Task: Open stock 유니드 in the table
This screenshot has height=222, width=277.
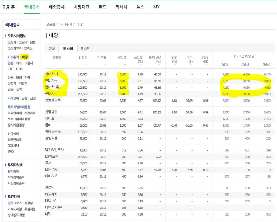Action: click(49, 119)
